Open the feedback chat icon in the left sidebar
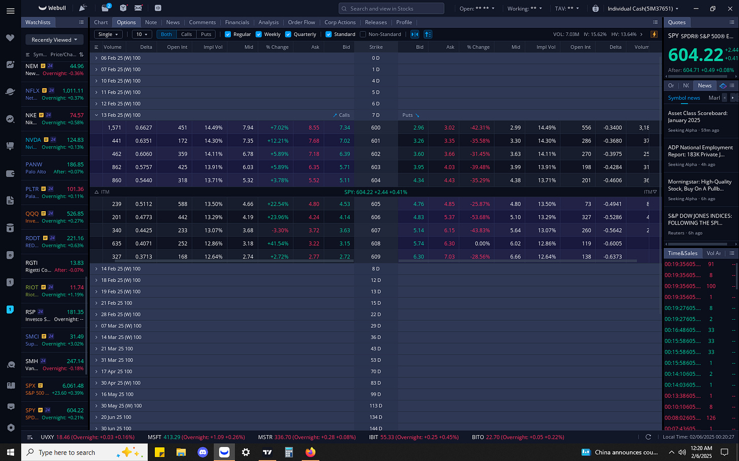This screenshot has width=739, height=461. click(x=10, y=407)
